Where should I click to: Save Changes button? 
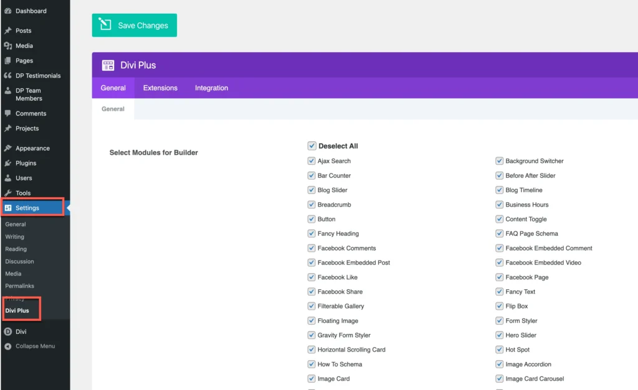(135, 25)
